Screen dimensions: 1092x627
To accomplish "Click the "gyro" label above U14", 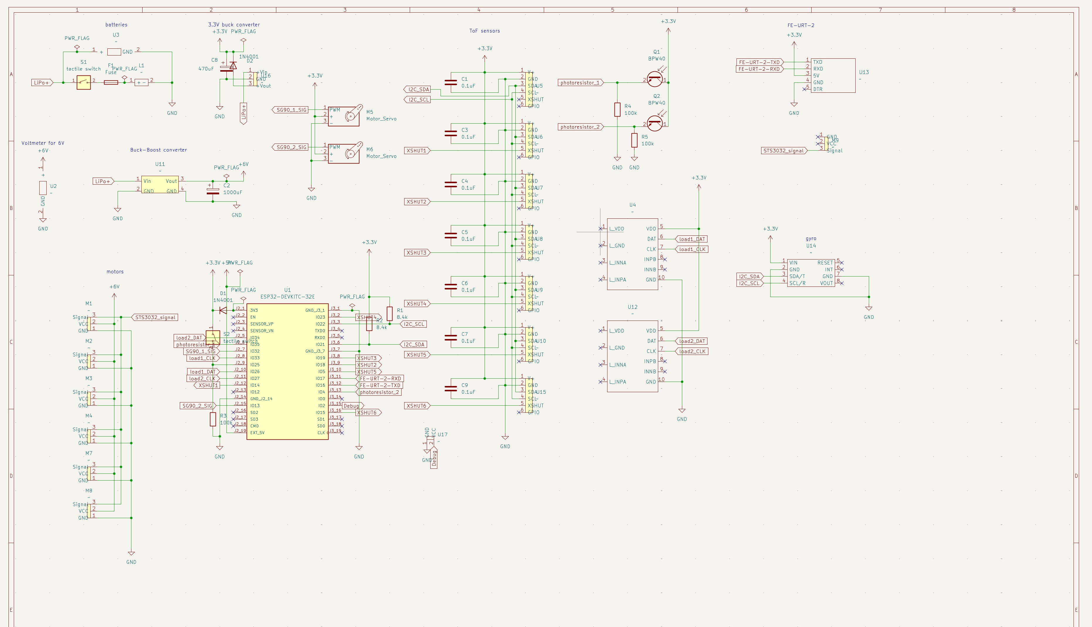I will (811, 239).
